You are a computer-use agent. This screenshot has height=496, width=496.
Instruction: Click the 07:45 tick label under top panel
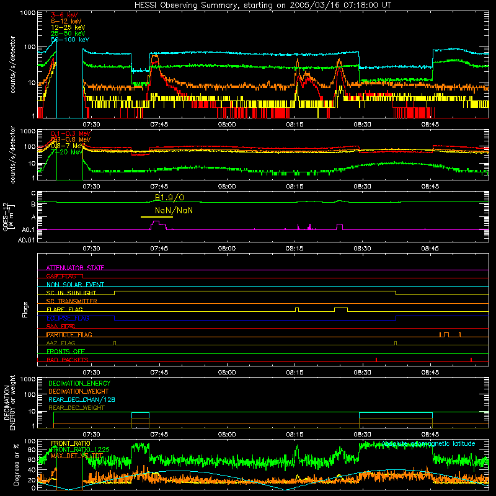[x=159, y=125]
